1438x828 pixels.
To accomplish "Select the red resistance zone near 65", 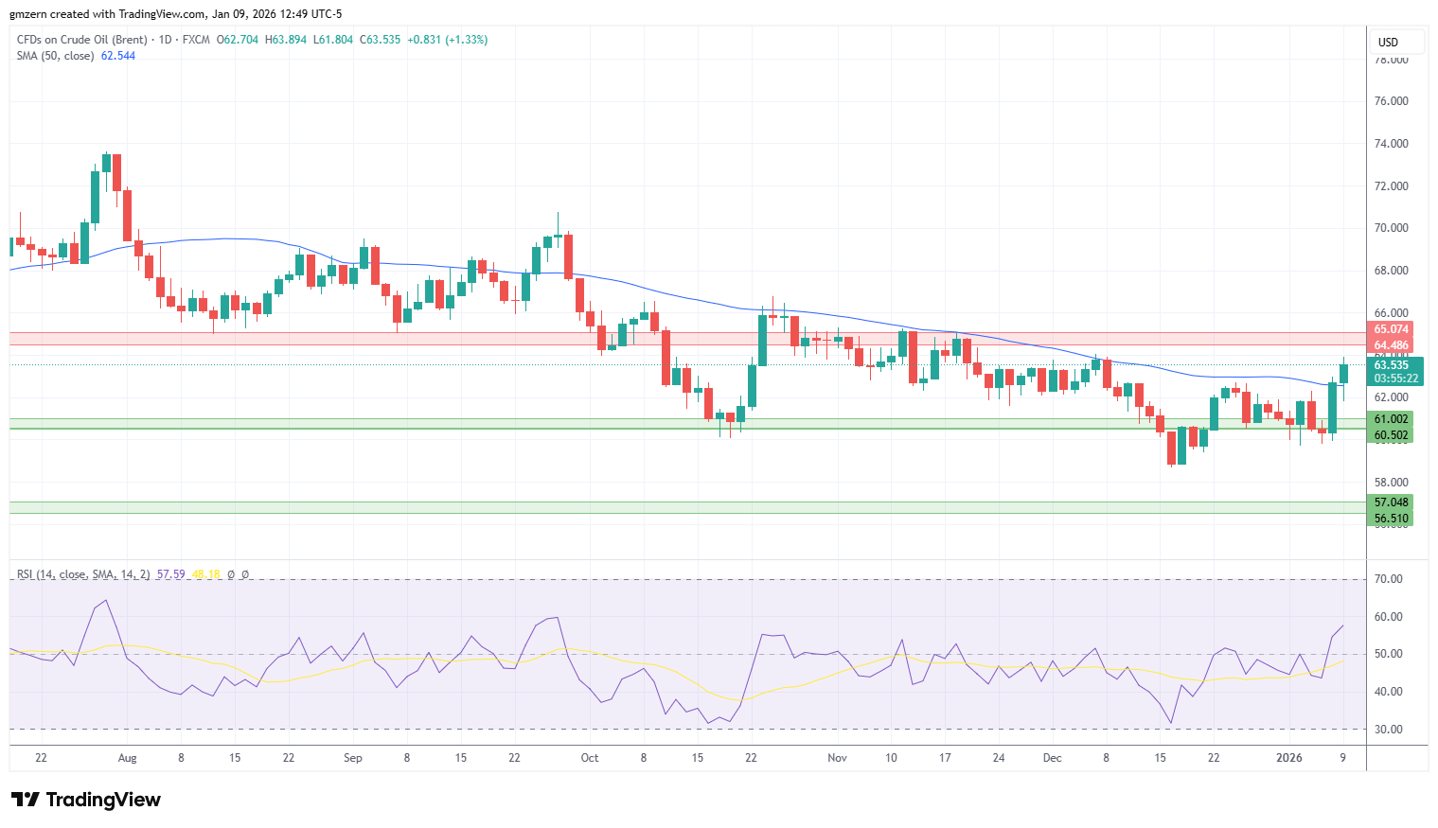I will coord(688,339).
